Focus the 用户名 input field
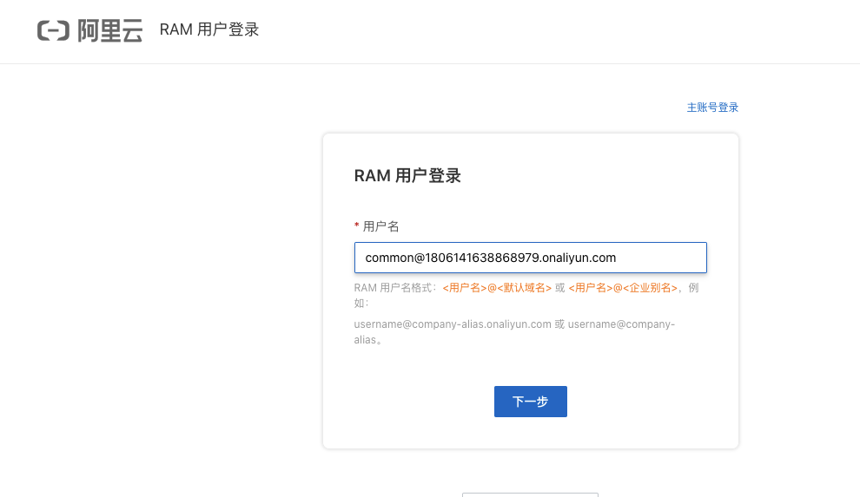Viewport: 860px width, 497px height. coord(531,258)
